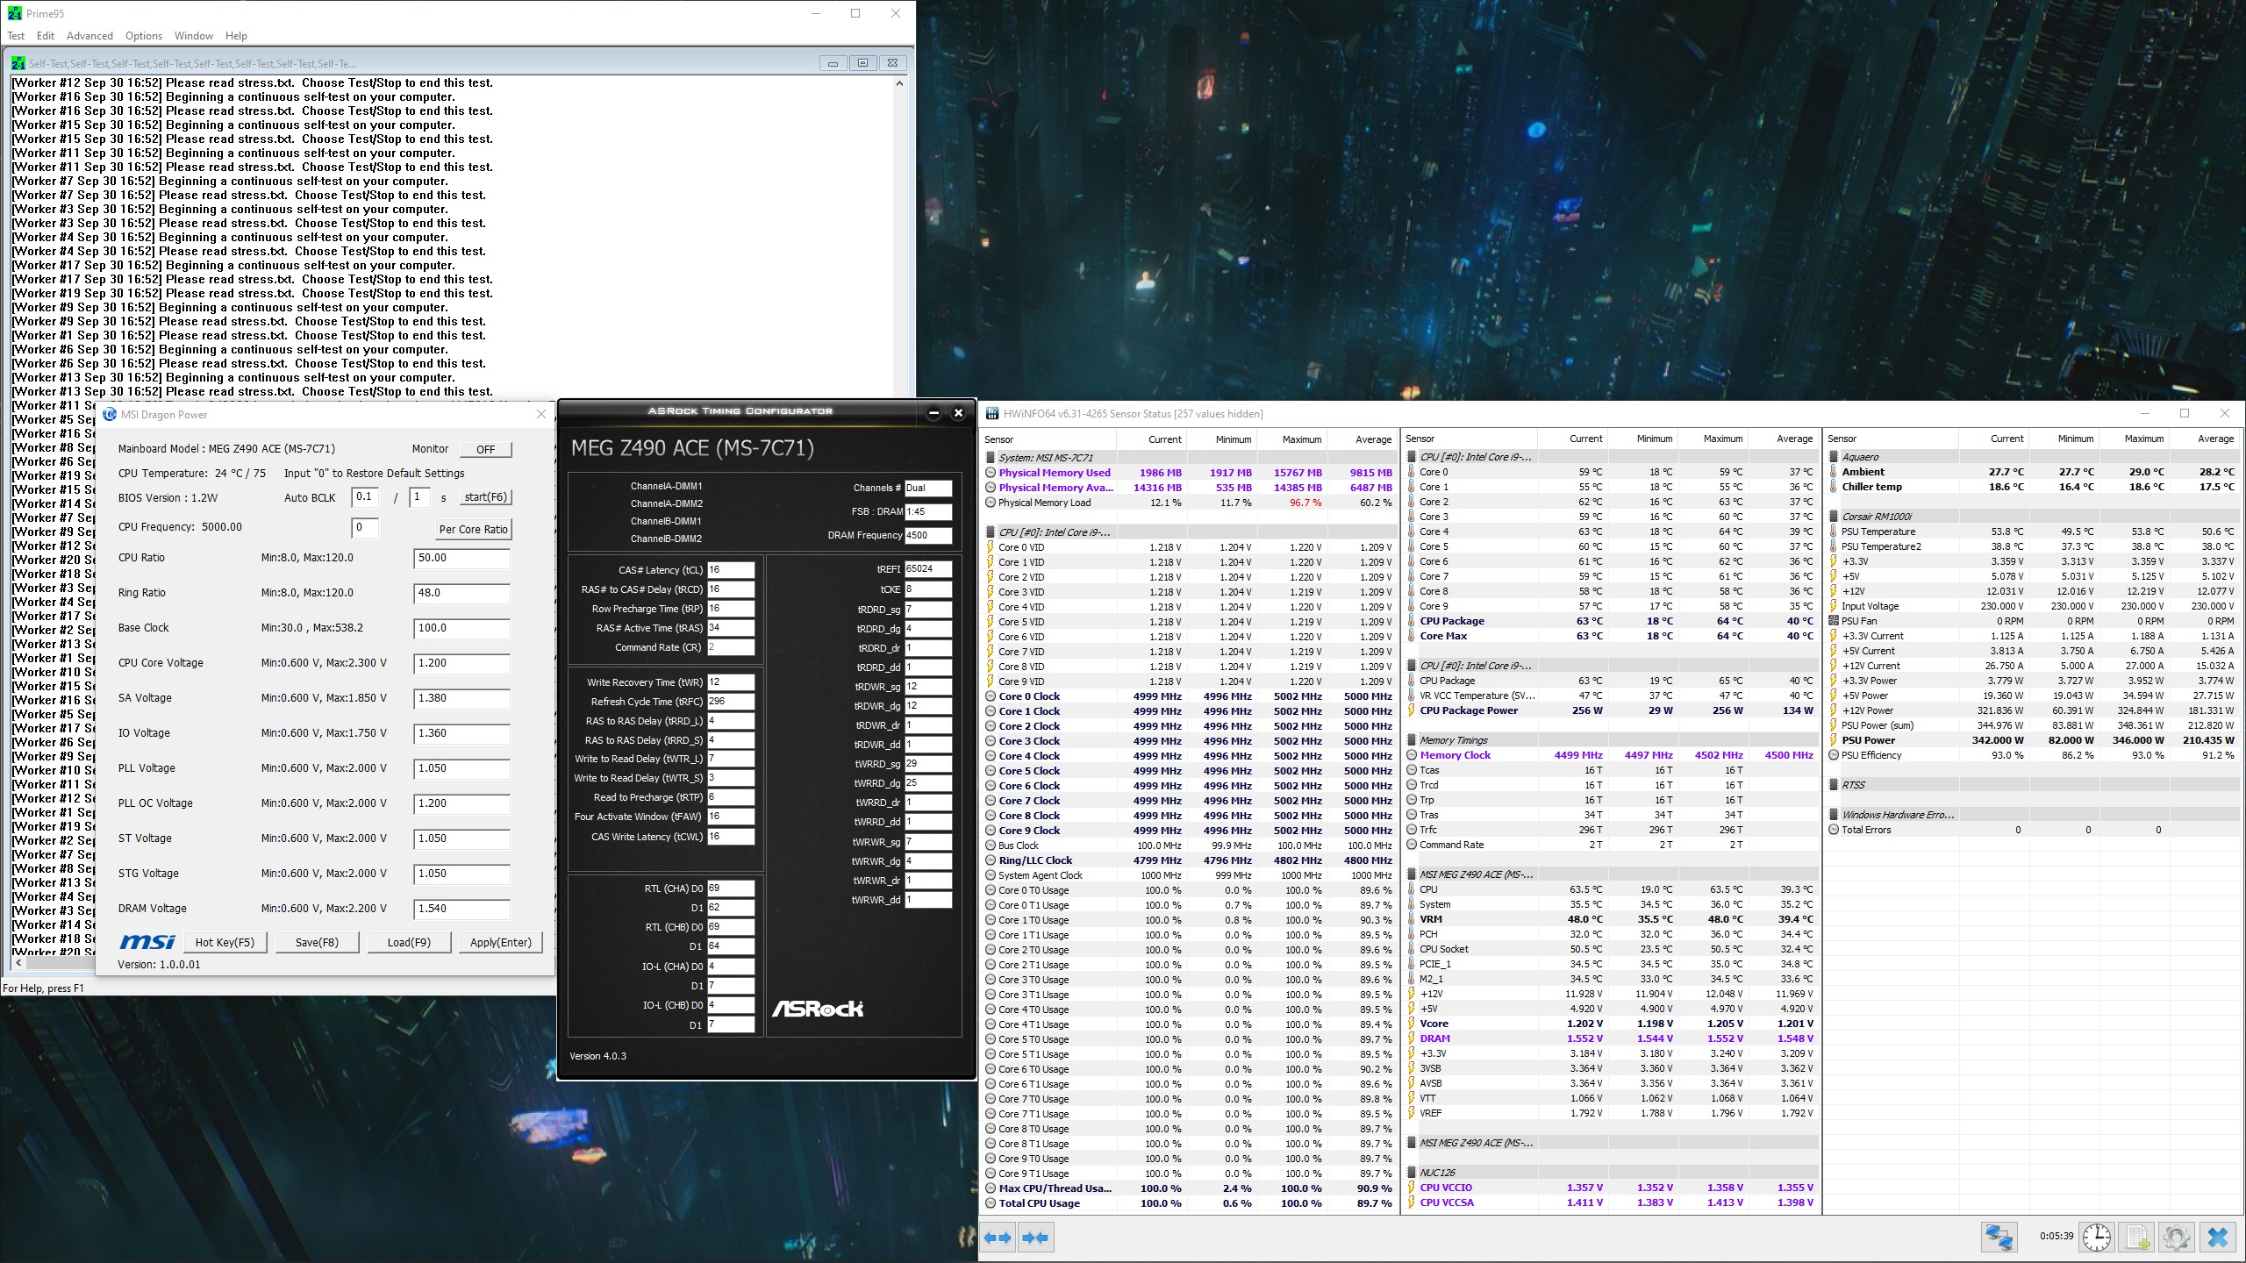Click the Aquaero sensor group icon
Image resolution: width=2246 pixels, height=1263 pixels.
coord(1834,457)
